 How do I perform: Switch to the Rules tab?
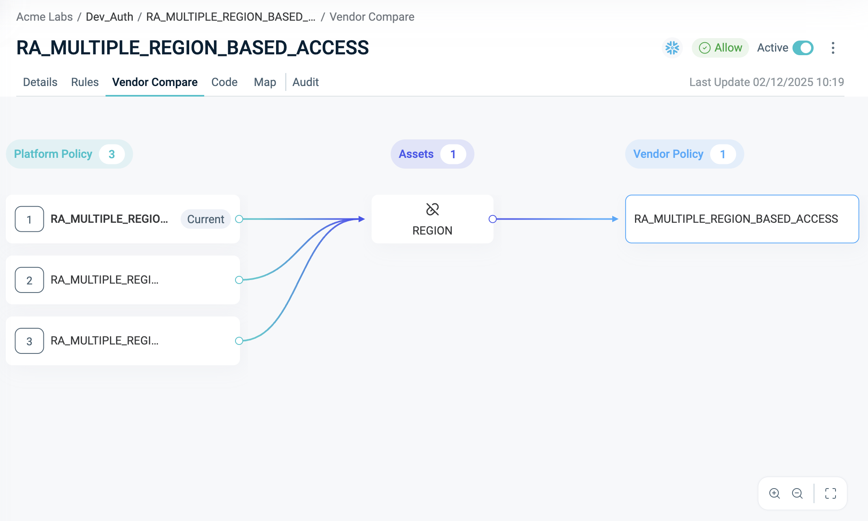coord(84,82)
